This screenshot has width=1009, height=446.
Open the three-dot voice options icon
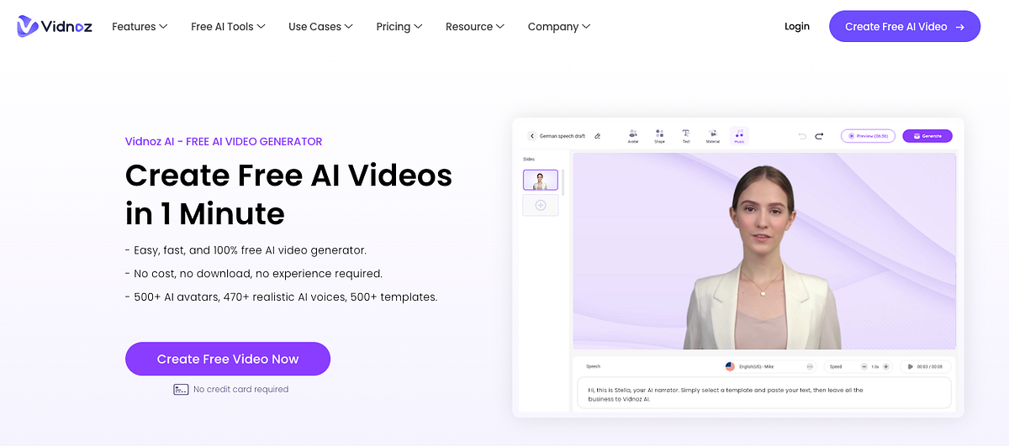pos(810,366)
